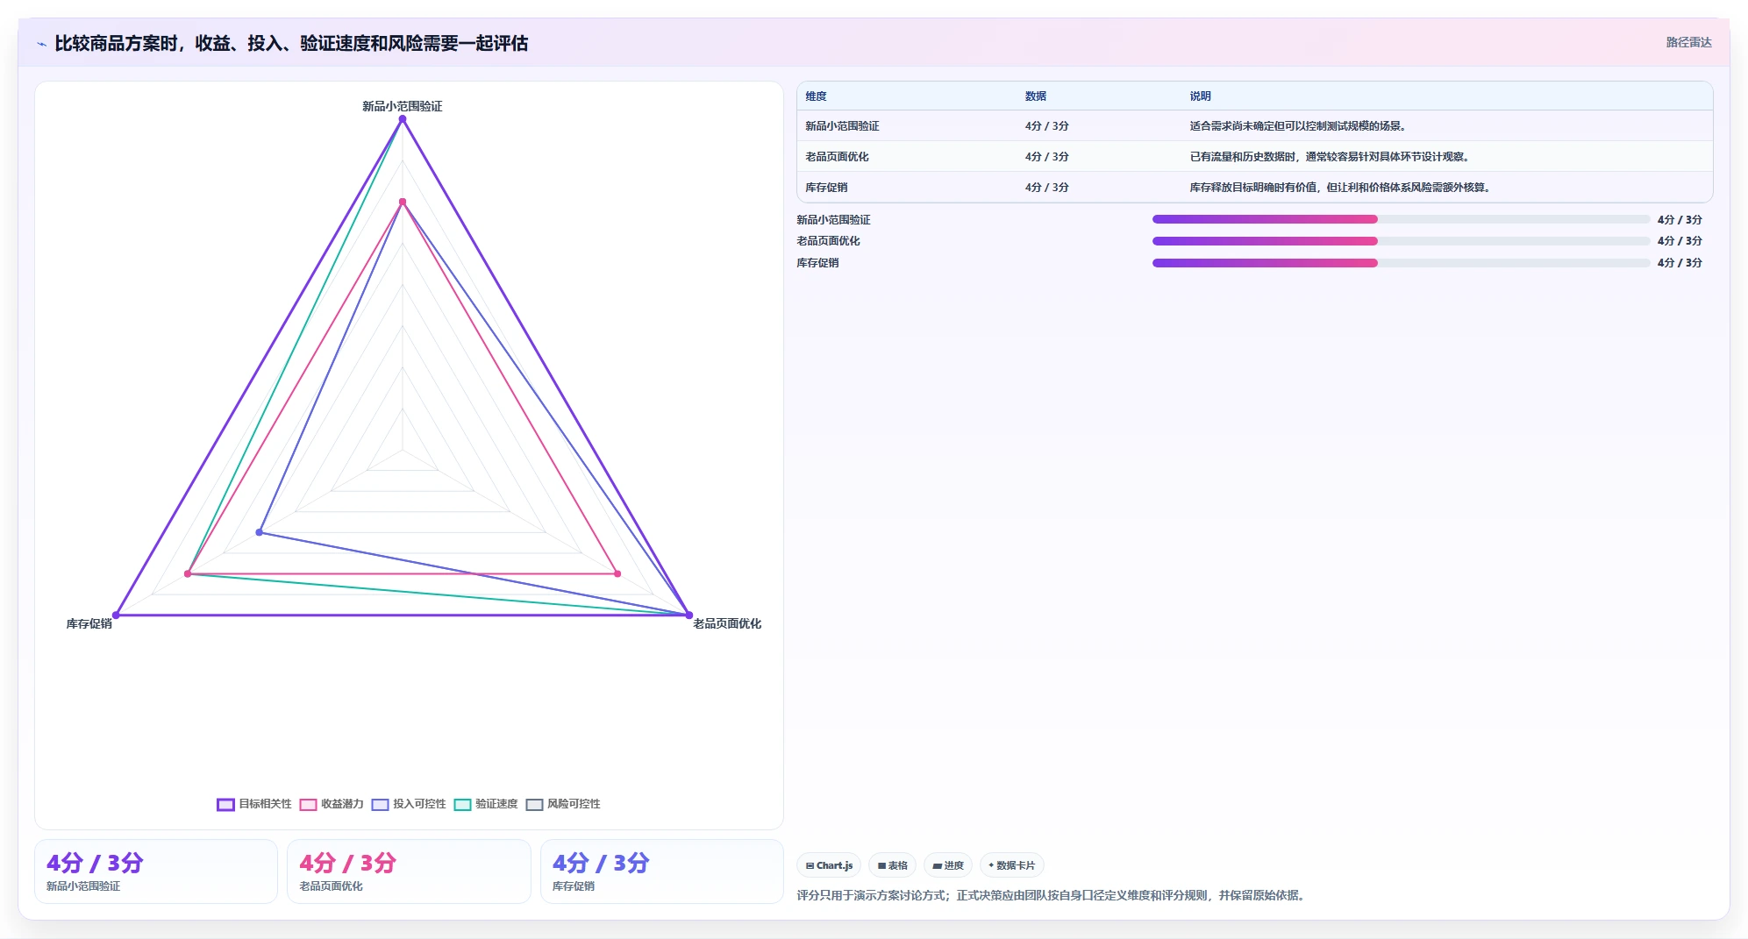Toggle the 风险可控性 legend item
This screenshot has width=1748, height=939.
click(x=563, y=804)
